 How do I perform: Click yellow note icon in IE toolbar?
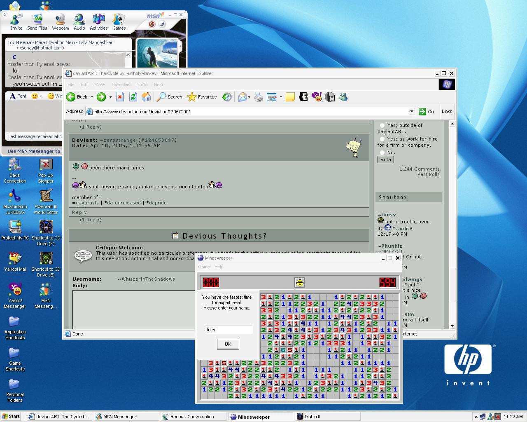tap(290, 97)
